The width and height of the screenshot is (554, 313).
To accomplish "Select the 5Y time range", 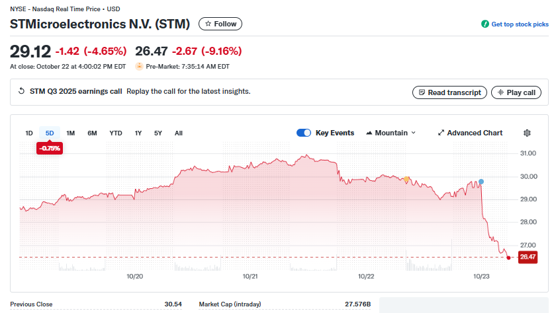I will point(158,133).
